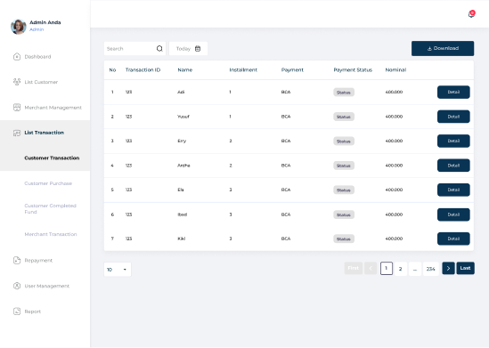Click the Name column header
The height and width of the screenshot is (348, 489).
185,69
